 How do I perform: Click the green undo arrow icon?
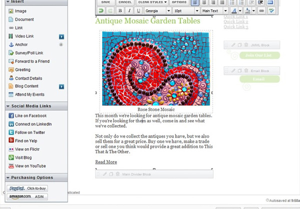point(101,10)
